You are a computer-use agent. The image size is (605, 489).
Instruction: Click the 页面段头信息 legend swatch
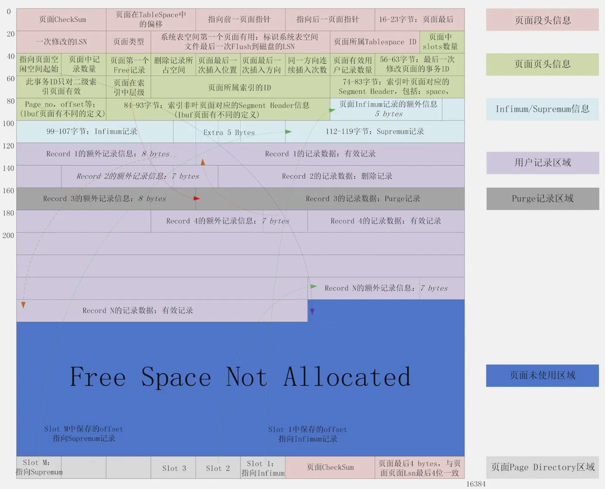click(542, 20)
